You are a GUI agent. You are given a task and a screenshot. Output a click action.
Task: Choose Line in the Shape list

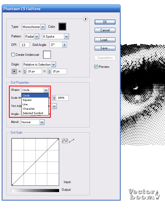point(35,104)
